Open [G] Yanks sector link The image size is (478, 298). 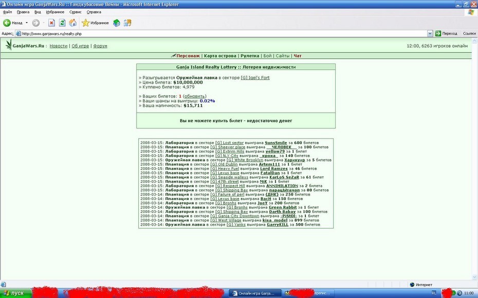tap(236, 225)
